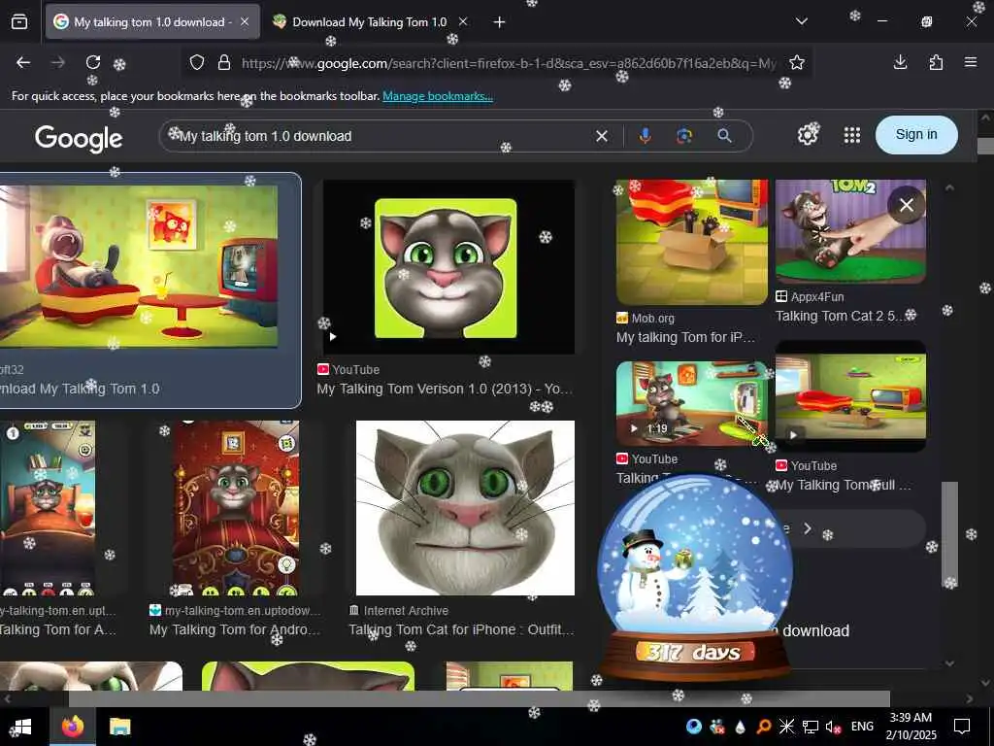Image resolution: width=994 pixels, height=746 pixels.
Task: Click the up arrow on the side panel scrollbar
Action: [949, 187]
